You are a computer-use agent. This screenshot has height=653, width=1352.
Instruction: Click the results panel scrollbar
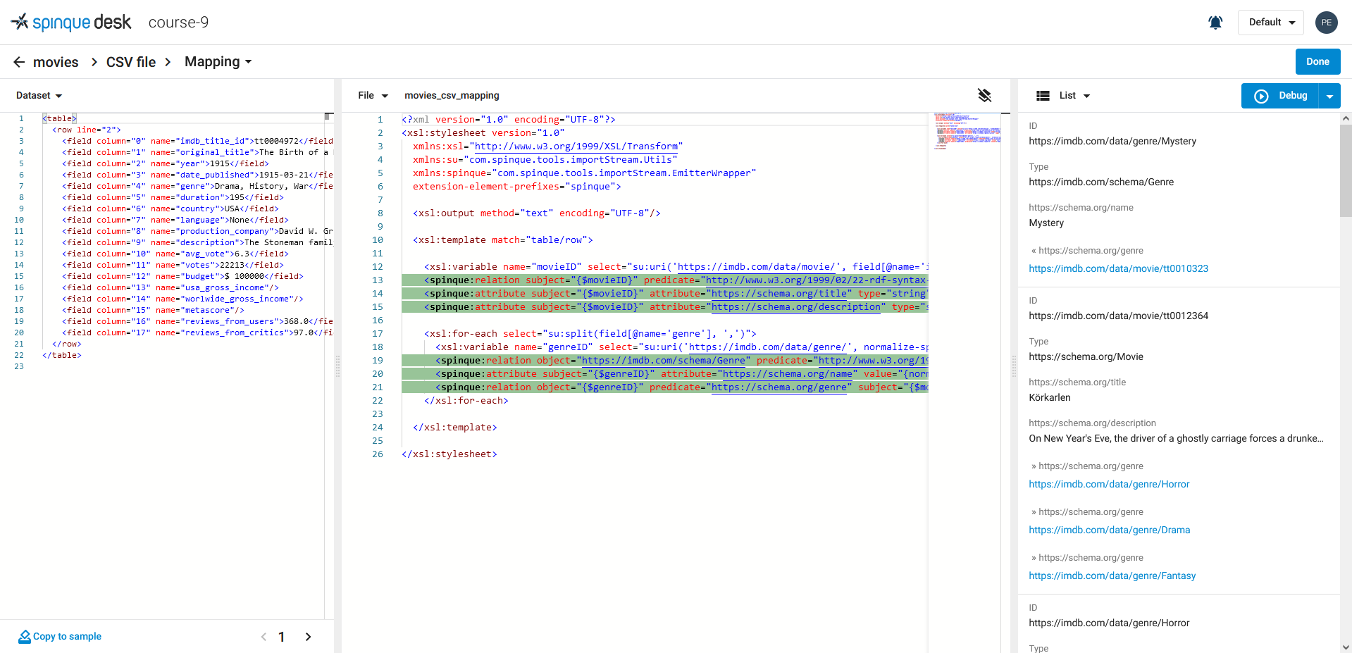1346,171
